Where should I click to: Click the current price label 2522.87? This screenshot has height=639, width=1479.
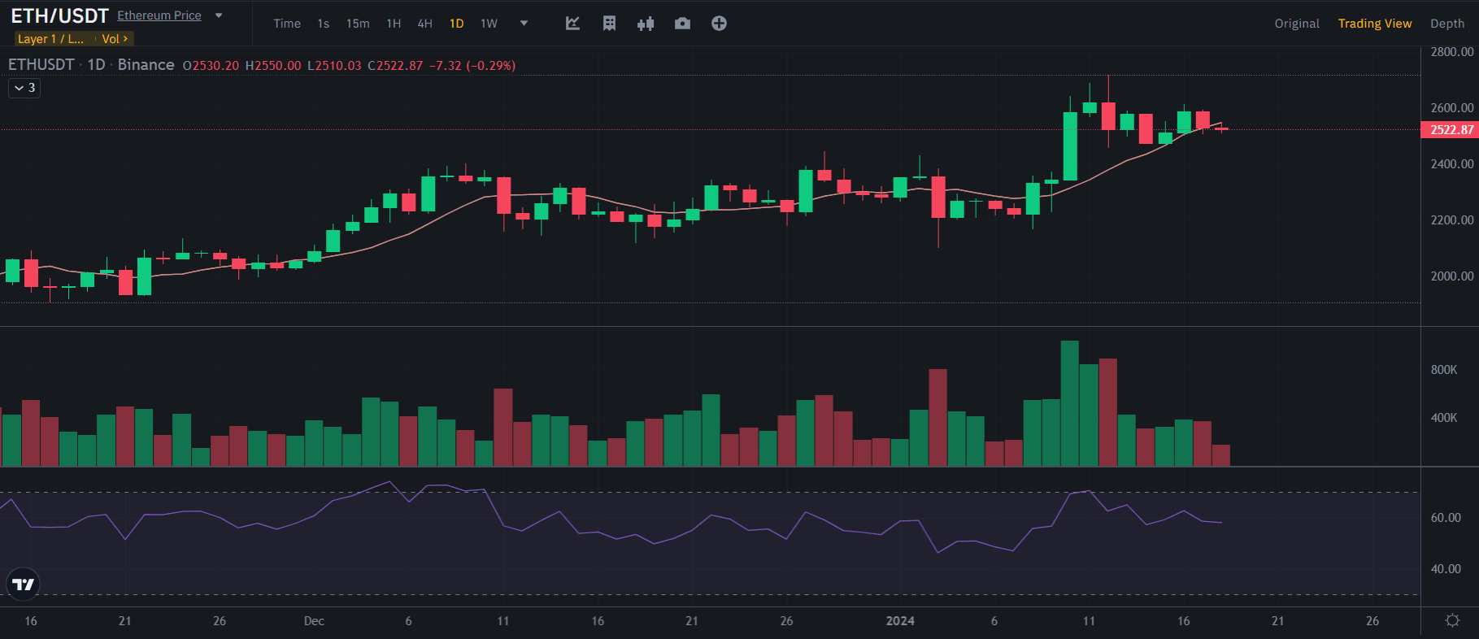(x=1451, y=130)
